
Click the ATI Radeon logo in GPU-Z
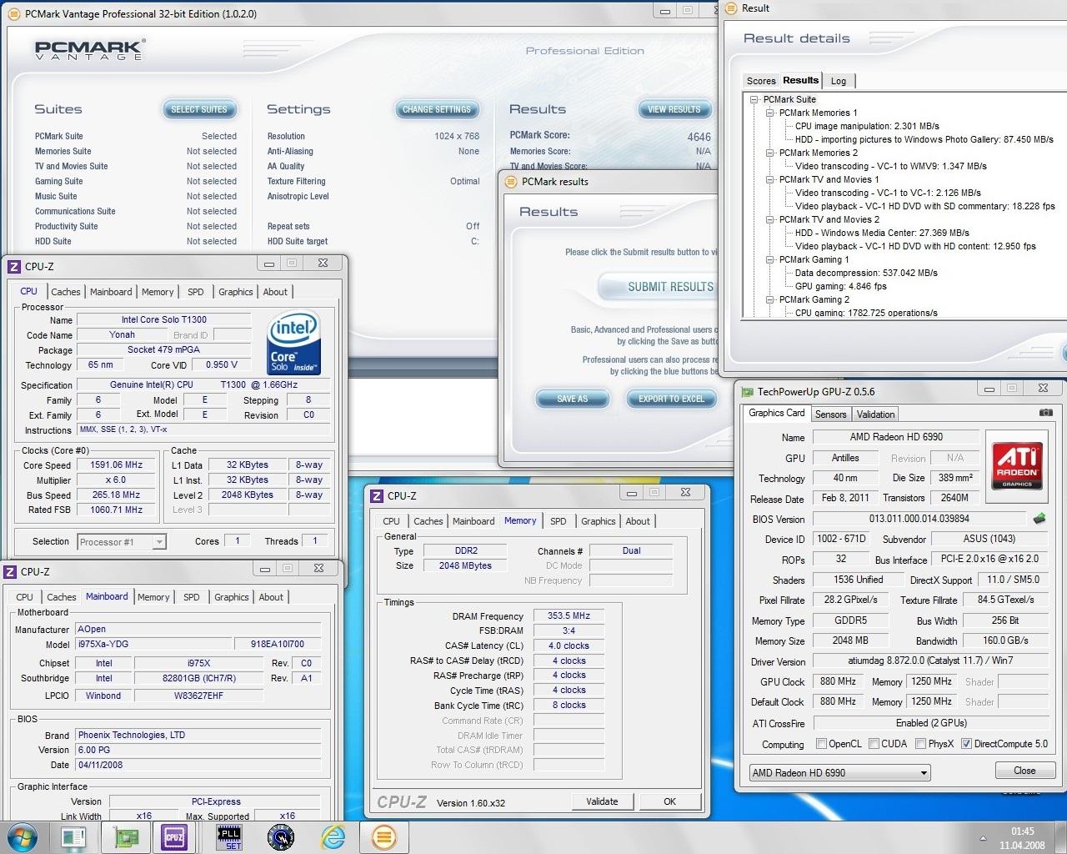[1017, 465]
